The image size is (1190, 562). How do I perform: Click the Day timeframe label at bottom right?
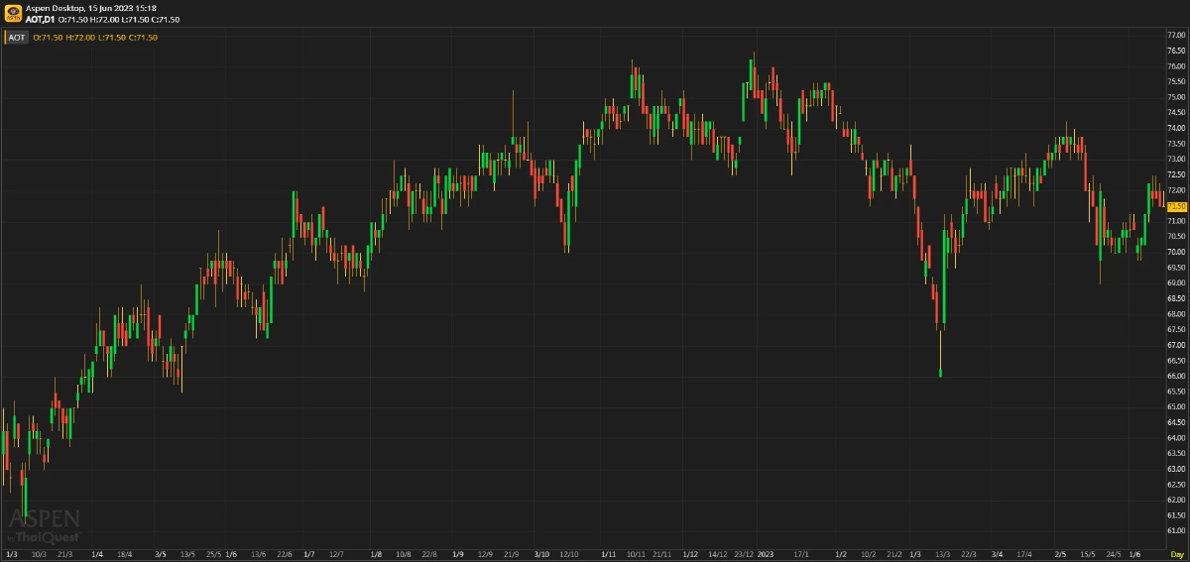(1177, 554)
